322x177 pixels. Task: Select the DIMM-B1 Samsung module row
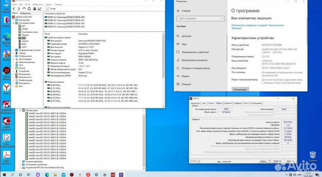[x=64, y=21]
